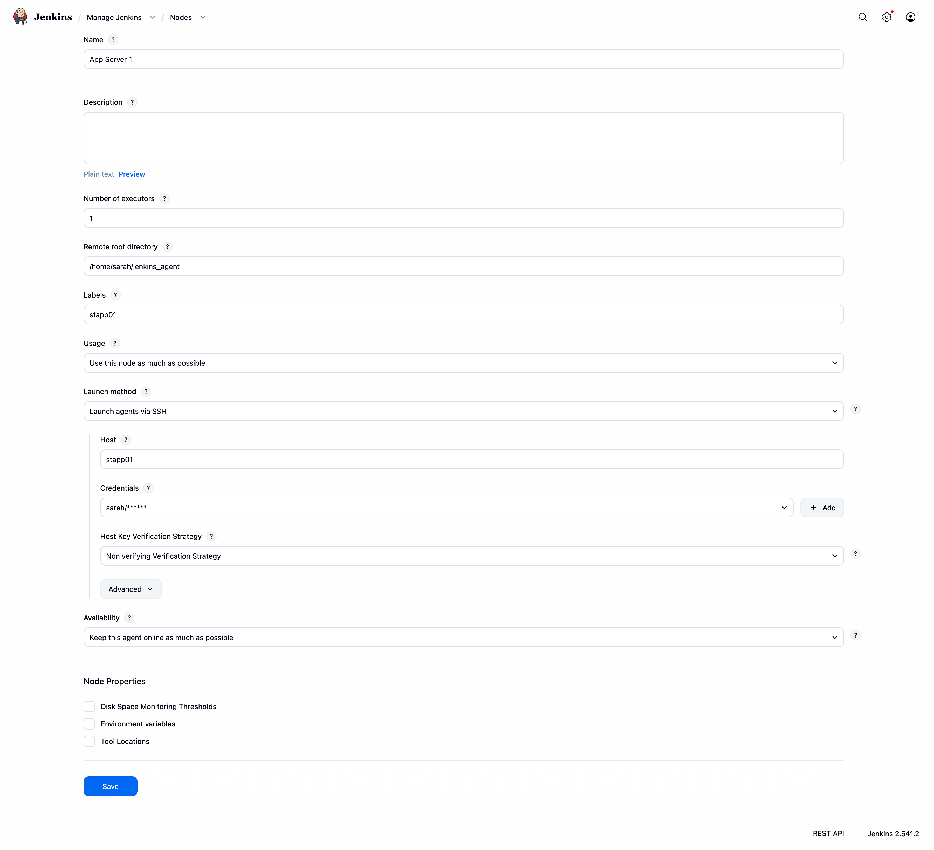Open the REST API link
This screenshot has height=850, width=934.
(x=828, y=833)
